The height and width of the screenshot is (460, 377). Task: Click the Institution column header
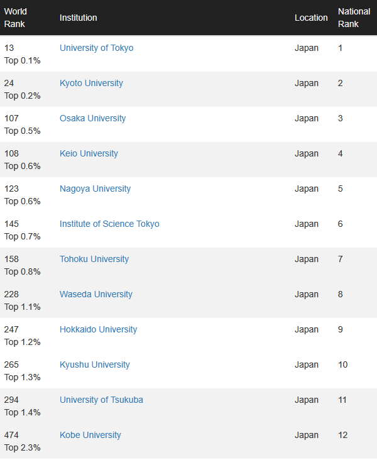click(x=79, y=18)
